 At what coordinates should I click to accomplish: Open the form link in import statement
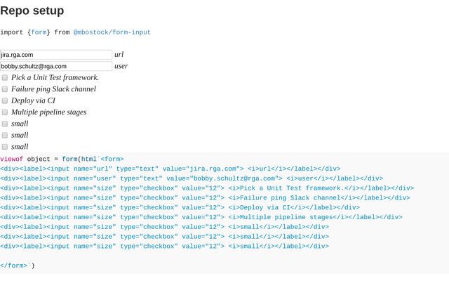(39, 32)
